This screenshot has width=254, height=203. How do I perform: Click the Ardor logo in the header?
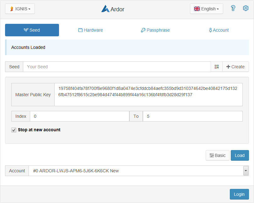pyautogui.click(x=105, y=9)
